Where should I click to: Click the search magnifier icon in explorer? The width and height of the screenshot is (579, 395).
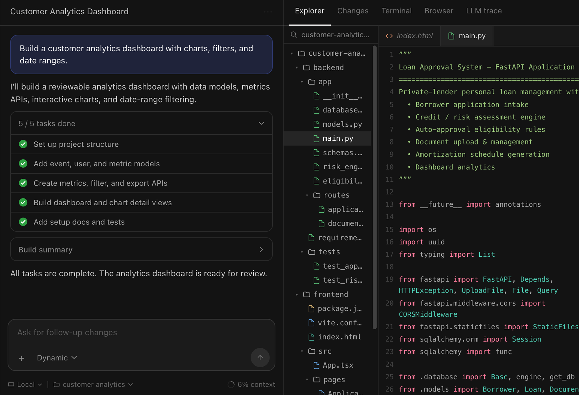294,35
